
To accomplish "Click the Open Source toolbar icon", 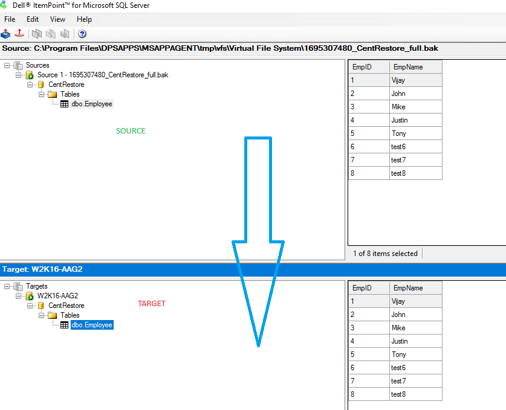I will tap(6, 34).
